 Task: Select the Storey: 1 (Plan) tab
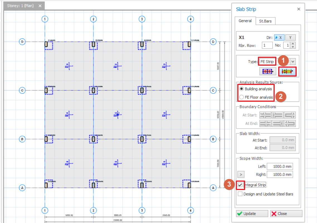coord(20,6)
